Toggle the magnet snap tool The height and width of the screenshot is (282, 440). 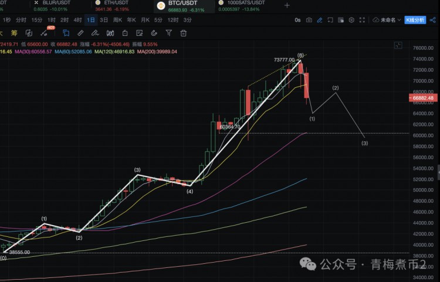pos(154,33)
